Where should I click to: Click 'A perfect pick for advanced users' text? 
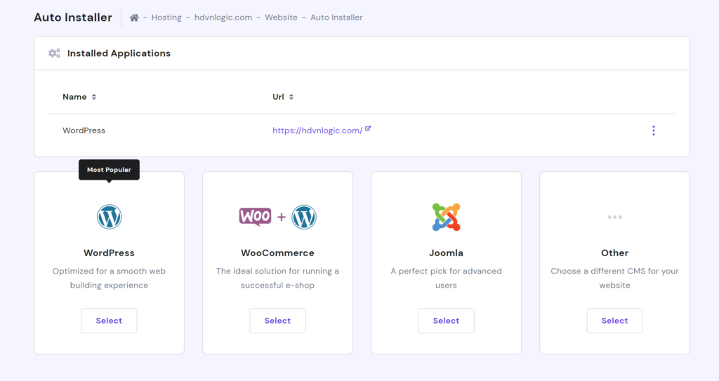coord(446,278)
